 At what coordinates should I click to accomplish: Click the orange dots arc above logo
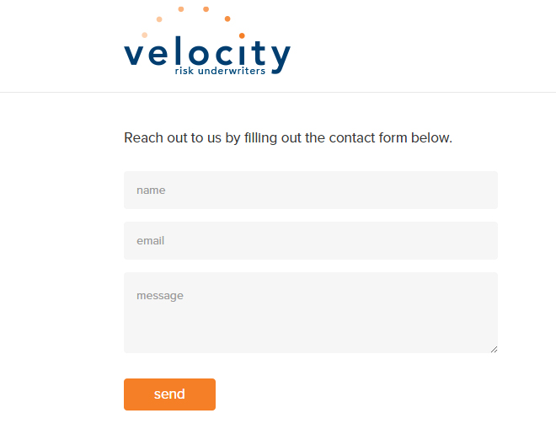[193, 22]
